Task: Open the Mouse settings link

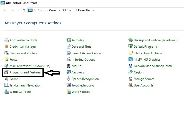Action: pos(76,66)
